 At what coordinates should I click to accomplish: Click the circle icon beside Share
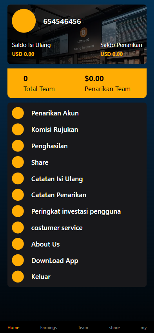[18, 162]
